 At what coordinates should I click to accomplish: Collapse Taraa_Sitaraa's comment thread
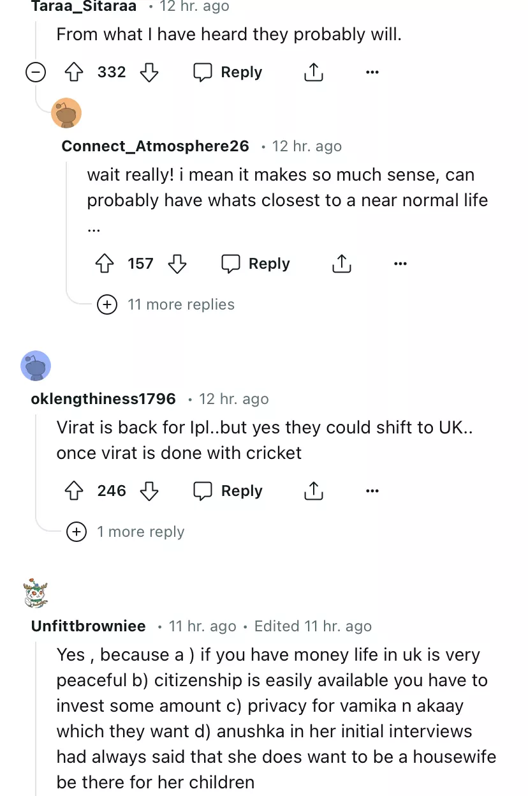pos(36,72)
